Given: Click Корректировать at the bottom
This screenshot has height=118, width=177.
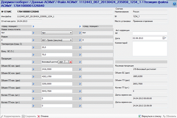Looking at the screenshot, I should click(x=11, y=116).
